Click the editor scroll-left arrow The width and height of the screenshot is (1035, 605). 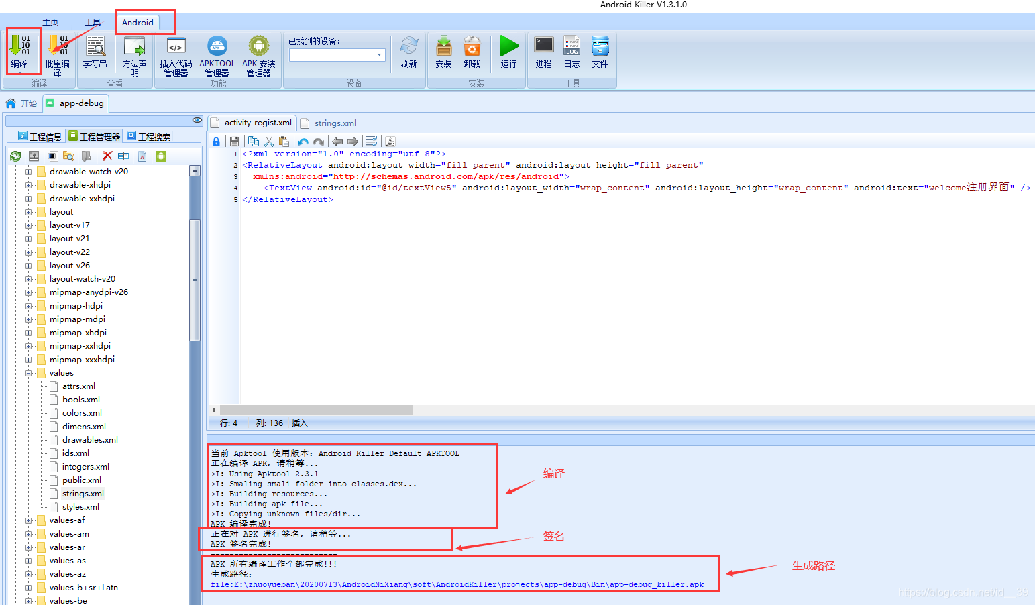(214, 410)
